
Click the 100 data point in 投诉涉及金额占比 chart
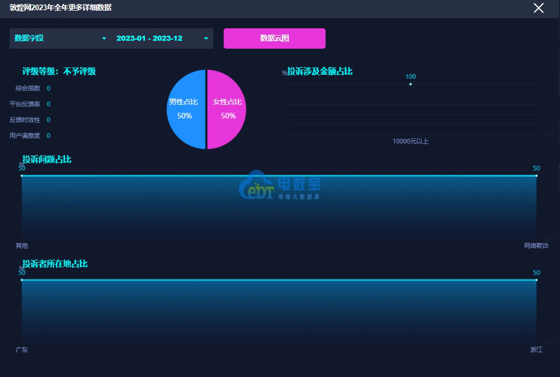tap(411, 84)
